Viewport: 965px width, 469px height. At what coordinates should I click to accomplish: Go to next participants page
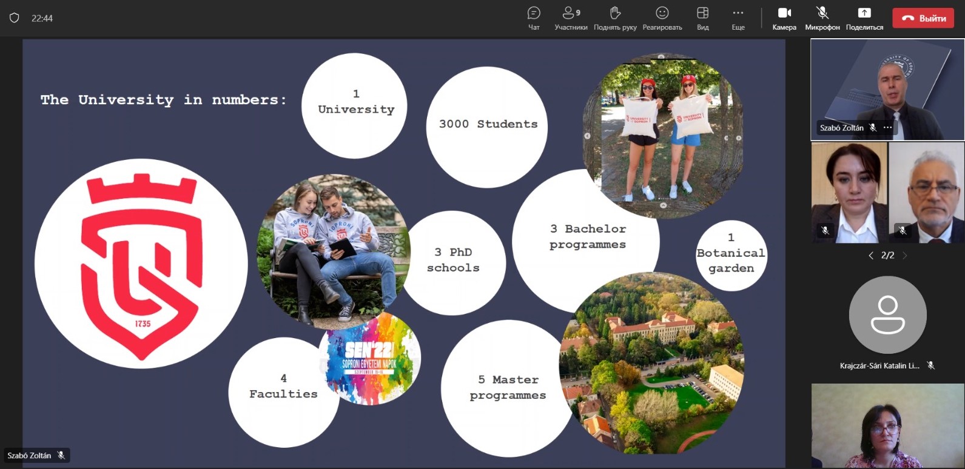[905, 256]
